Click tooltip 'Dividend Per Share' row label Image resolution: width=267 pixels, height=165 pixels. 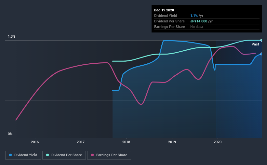pyautogui.click(x=169, y=21)
